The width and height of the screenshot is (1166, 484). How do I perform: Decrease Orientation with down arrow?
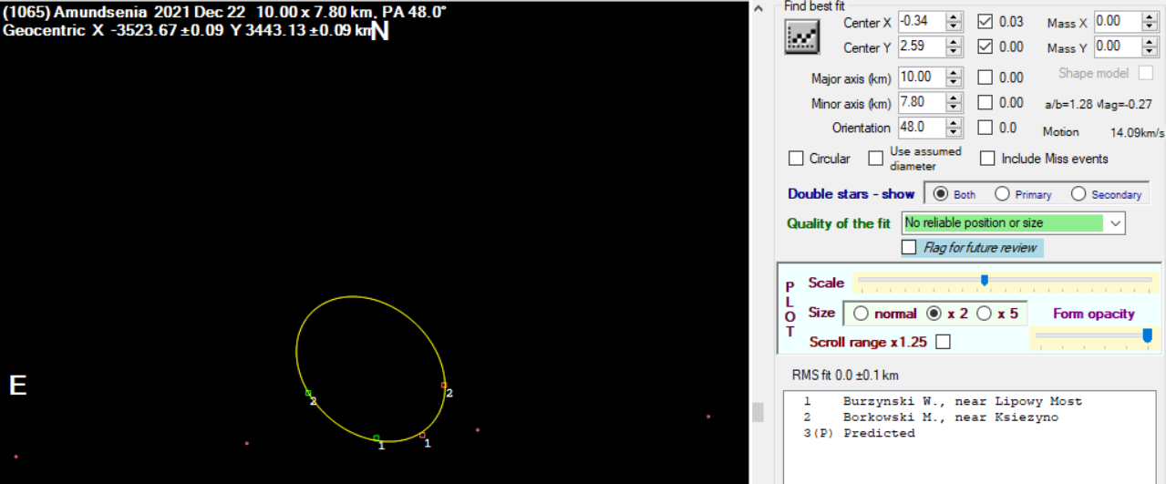click(954, 132)
